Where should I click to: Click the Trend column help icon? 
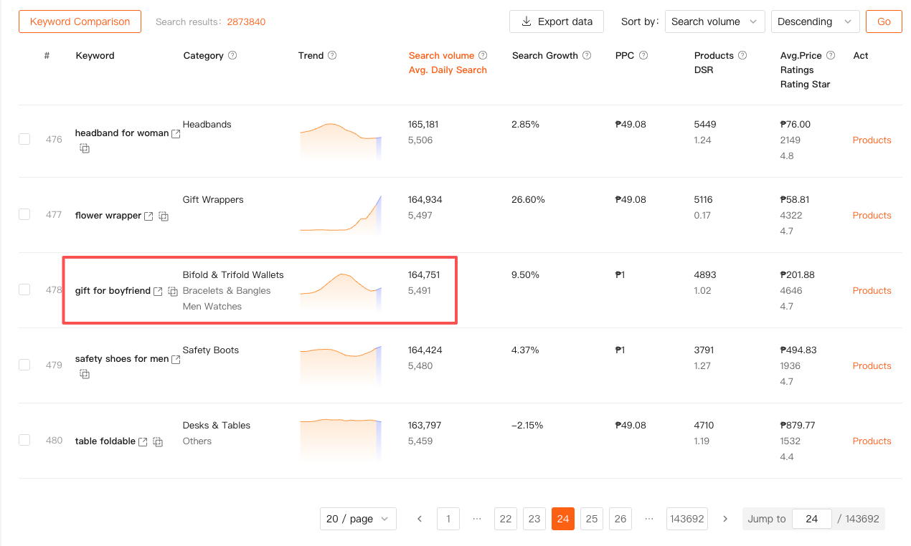332,56
